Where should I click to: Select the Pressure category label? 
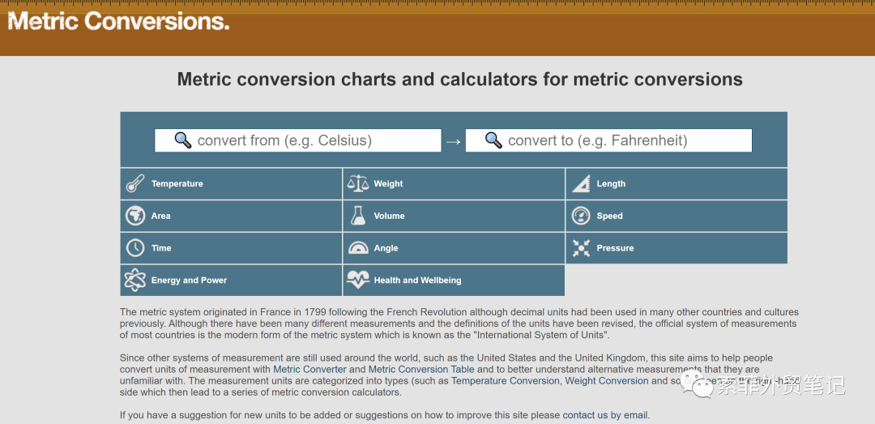(615, 248)
